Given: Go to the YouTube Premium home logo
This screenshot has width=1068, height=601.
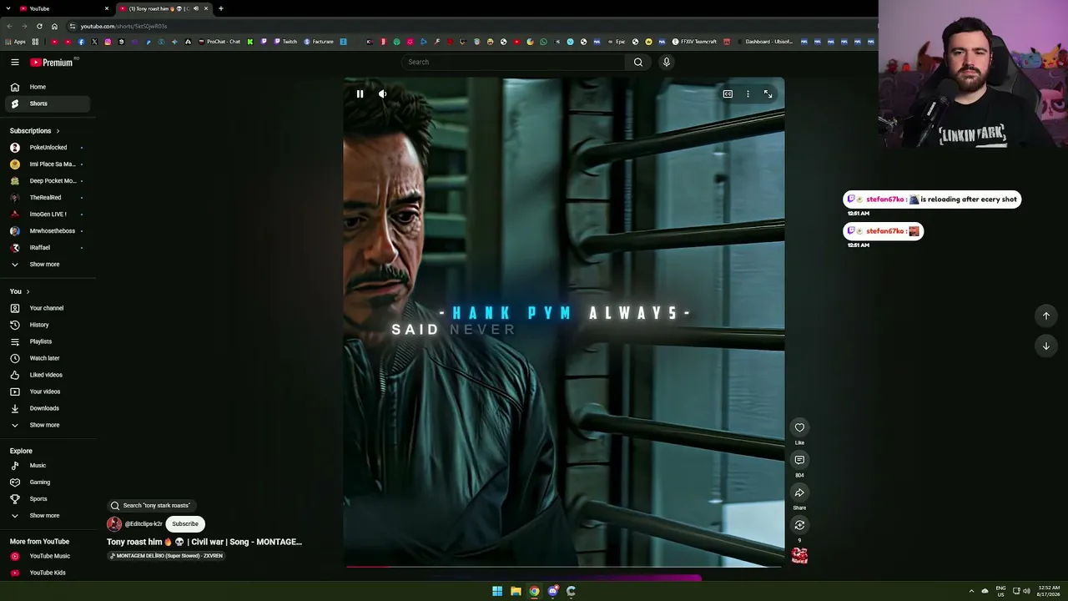Looking at the screenshot, I should (x=52, y=62).
